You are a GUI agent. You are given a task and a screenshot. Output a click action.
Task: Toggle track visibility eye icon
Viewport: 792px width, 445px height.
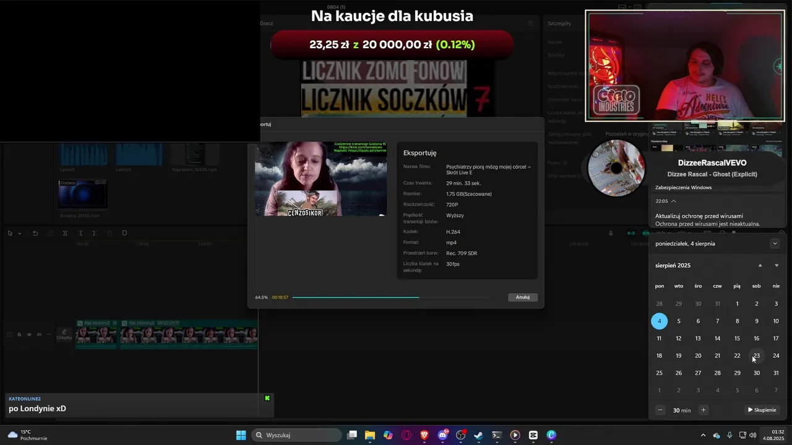tap(29, 334)
